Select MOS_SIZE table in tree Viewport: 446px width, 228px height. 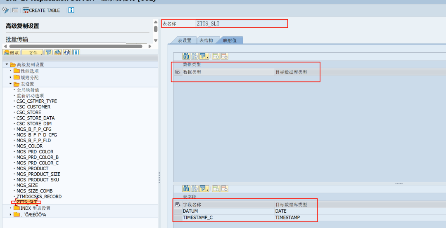point(27,186)
